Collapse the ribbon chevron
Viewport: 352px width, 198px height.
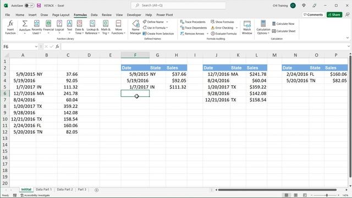[x=348, y=38]
